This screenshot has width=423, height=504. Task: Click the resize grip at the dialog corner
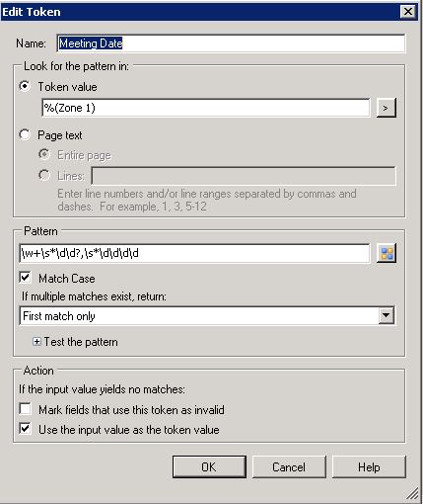click(412, 493)
